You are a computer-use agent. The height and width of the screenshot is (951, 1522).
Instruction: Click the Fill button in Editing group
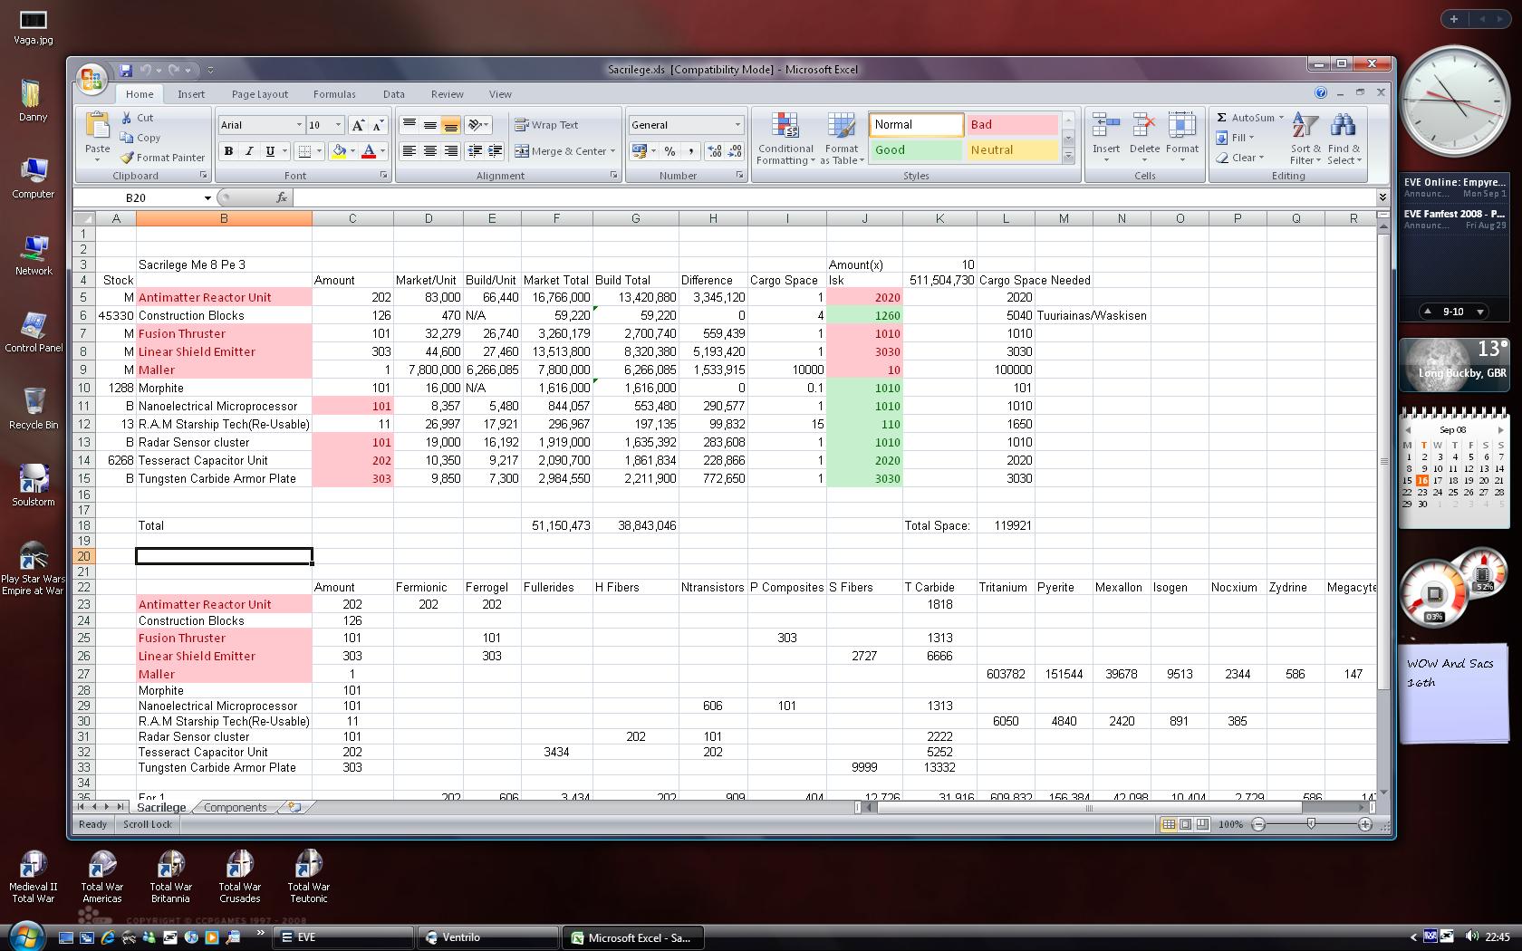coord(1234,138)
